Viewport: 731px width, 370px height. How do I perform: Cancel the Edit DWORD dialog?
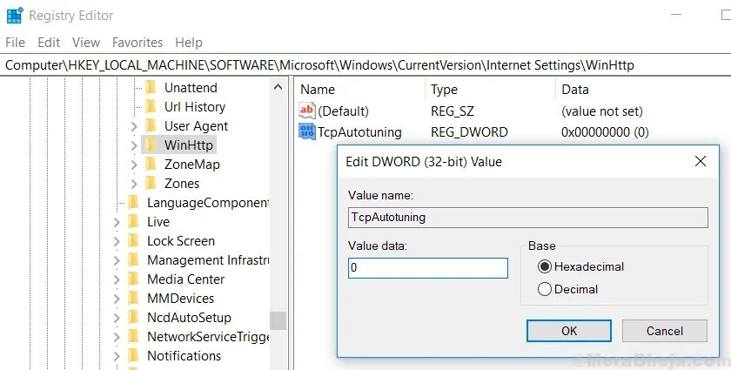[664, 331]
